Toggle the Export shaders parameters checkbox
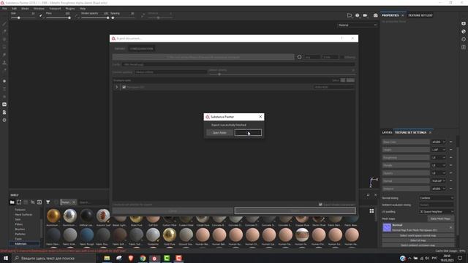Screen dimensions: 468x263 pos(320,205)
